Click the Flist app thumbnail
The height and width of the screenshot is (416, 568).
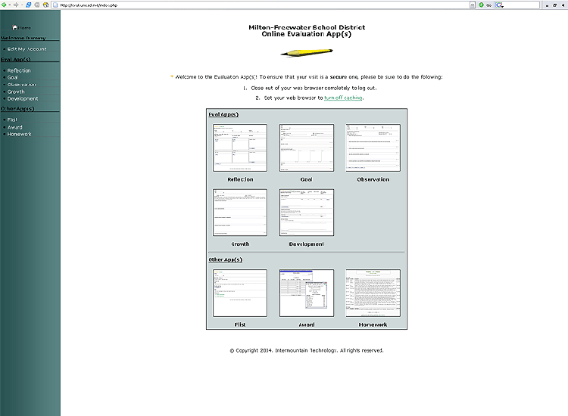pos(240,293)
